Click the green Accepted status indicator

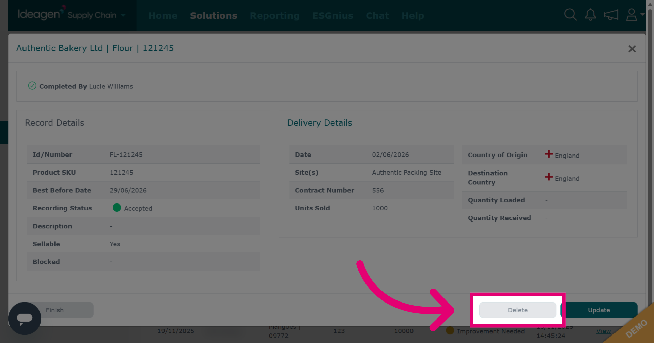(x=117, y=208)
